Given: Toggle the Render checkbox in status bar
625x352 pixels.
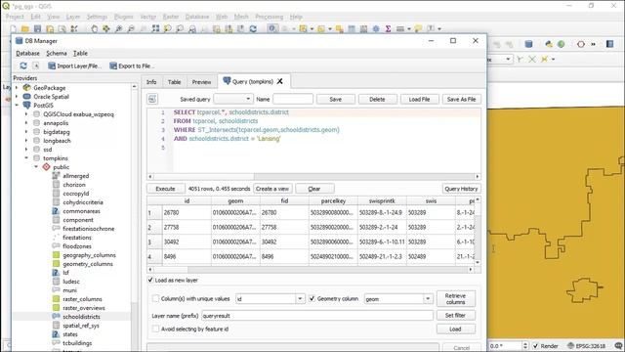Looking at the screenshot, I should click(536, 345).
